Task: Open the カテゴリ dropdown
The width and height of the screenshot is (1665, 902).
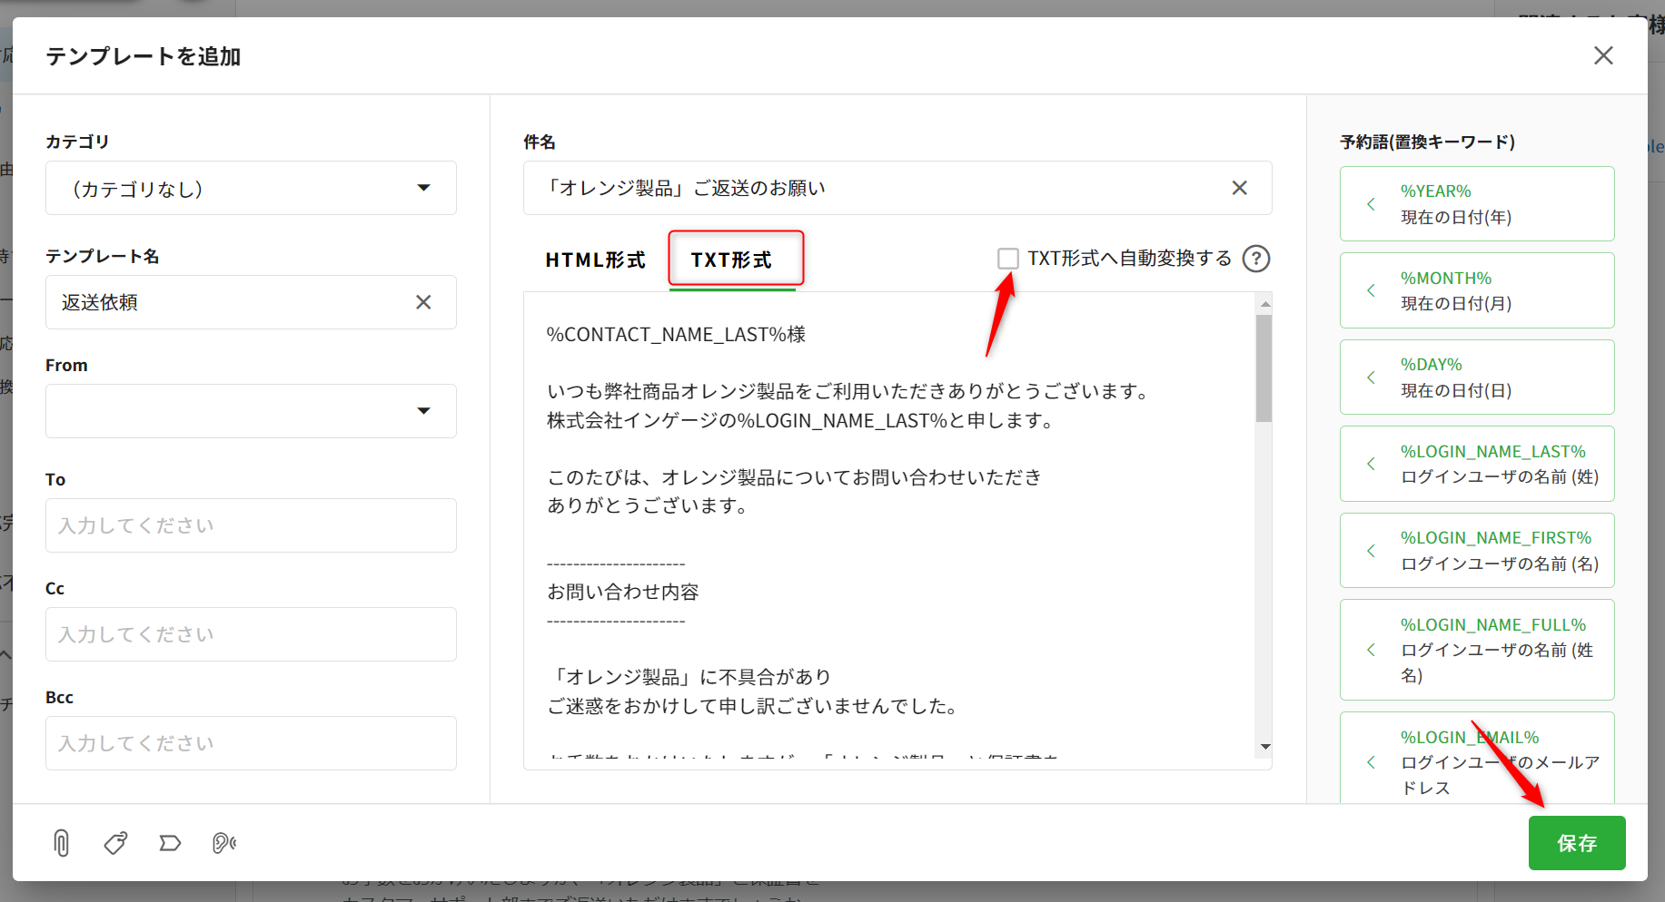Action: click(251, 188)
